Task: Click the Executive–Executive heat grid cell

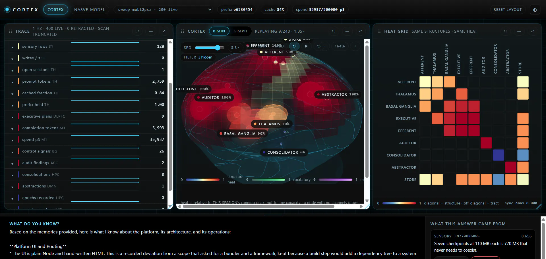Action: (x=462, y=118)
